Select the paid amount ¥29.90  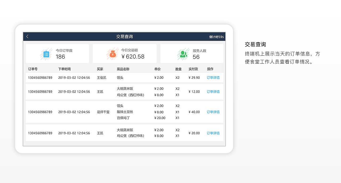pyautogui.click(x=194, y=78)
